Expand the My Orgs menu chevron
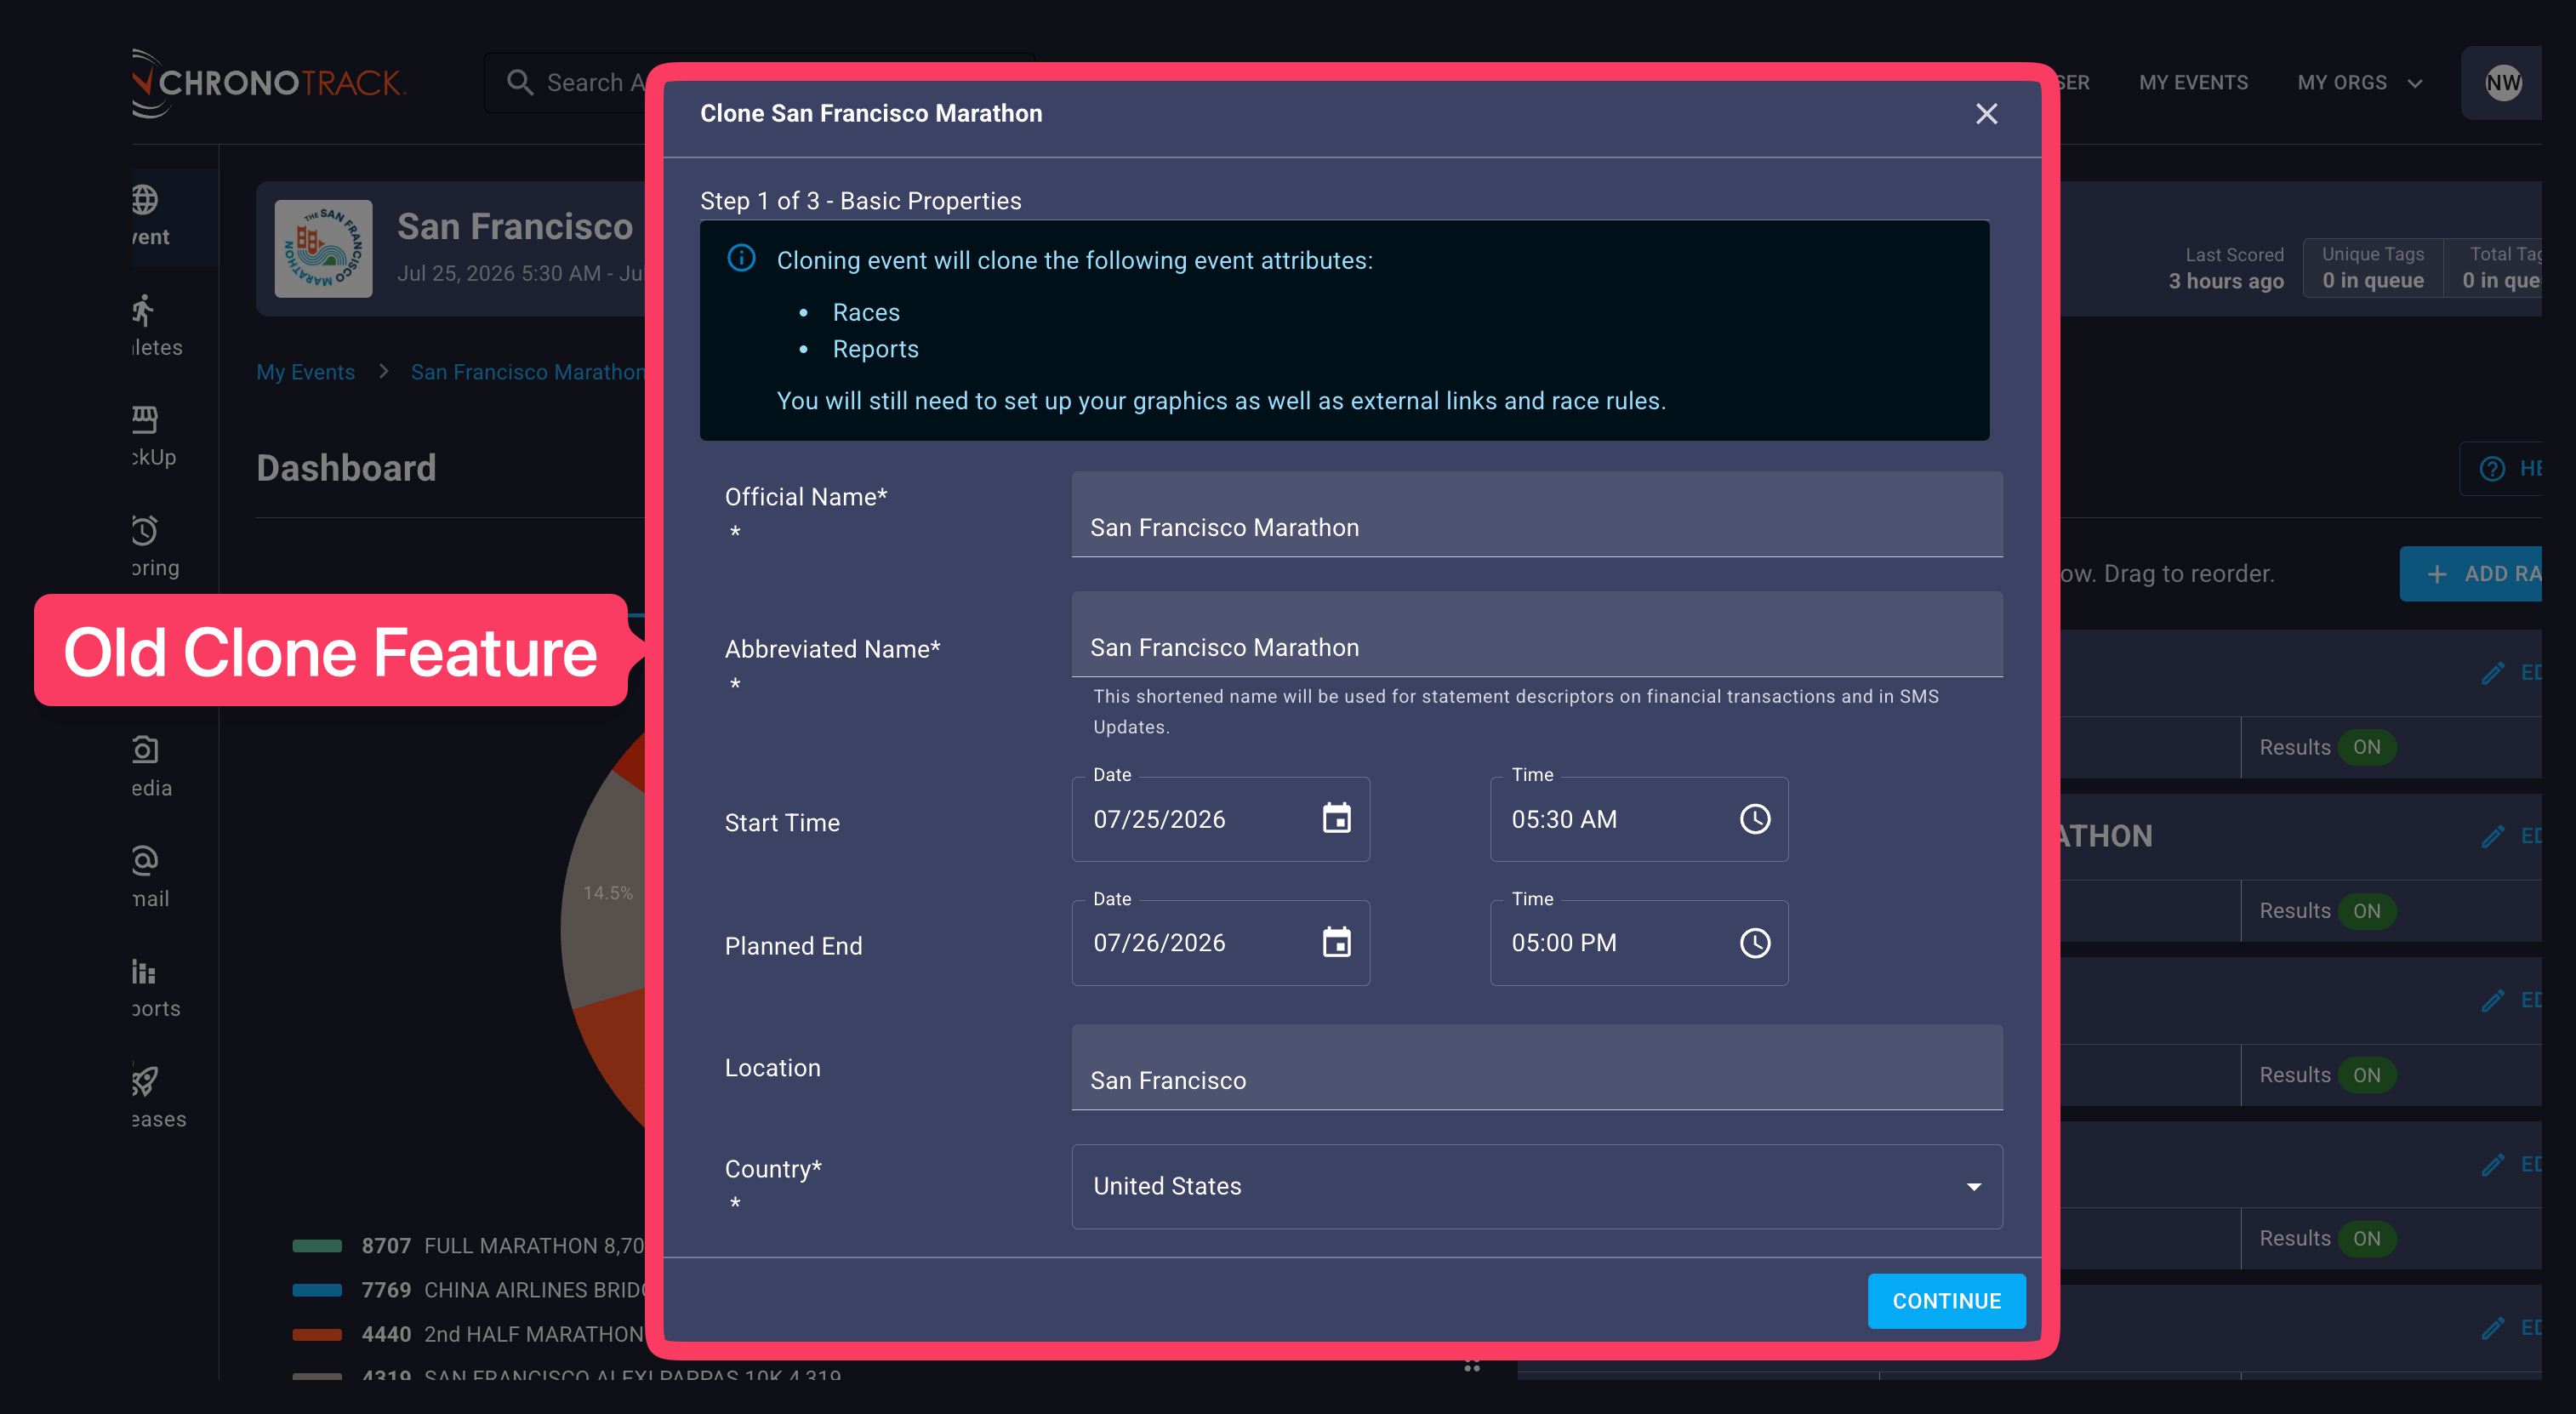This screenshot has width=2576, height=1414. (2415, 83)
